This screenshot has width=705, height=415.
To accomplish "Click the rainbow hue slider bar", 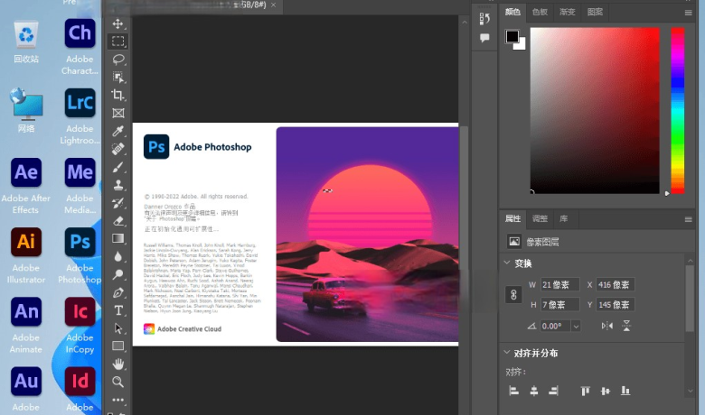I will pos(678,110).
